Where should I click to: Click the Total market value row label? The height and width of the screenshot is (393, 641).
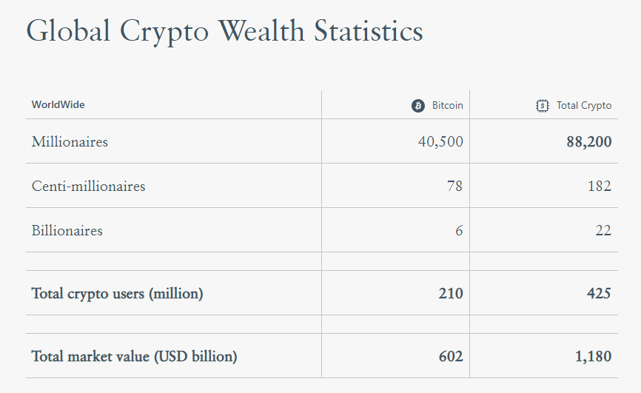[x=134, y=357]
